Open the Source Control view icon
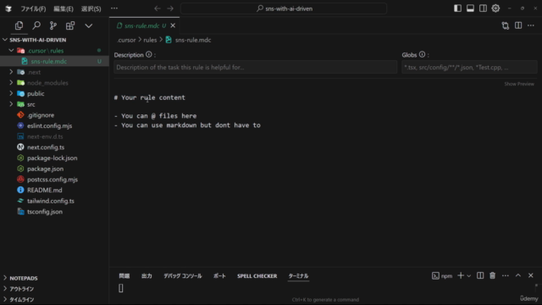The image size is (542, 305). [x=53, y=25]
